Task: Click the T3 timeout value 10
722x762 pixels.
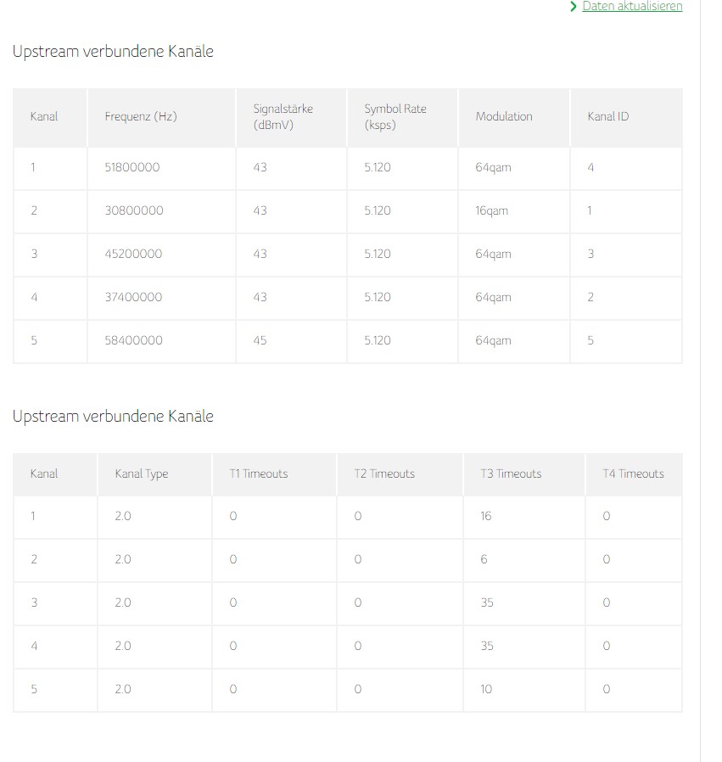Action: point(486,689)
